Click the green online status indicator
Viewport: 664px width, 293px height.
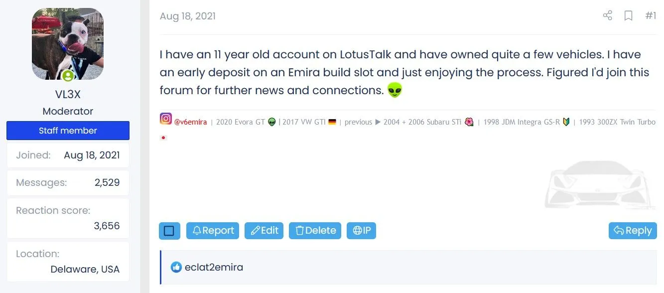68,76
